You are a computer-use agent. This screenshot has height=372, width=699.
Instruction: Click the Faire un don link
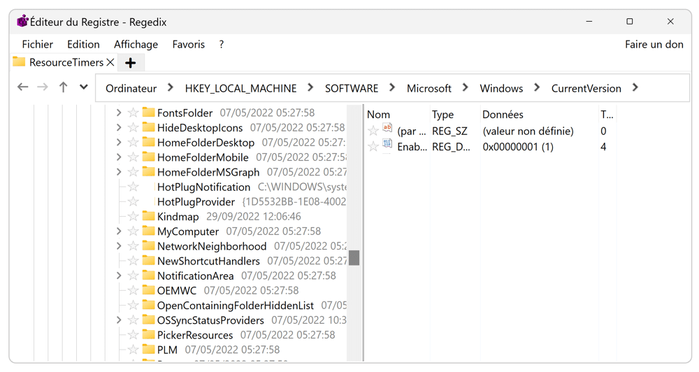coord(654,44)
